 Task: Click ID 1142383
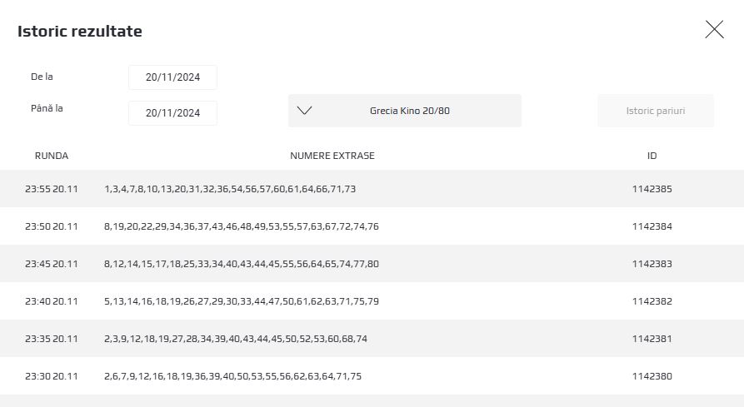[652, 264]
